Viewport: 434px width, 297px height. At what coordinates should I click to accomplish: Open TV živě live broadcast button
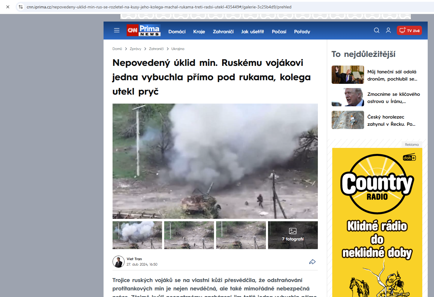[409, 31]
